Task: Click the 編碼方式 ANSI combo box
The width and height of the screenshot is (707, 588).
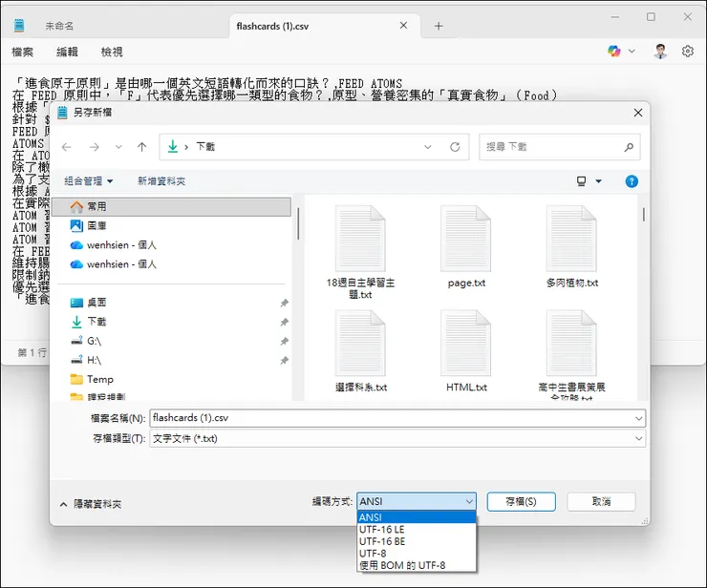Action: (417, 501)
